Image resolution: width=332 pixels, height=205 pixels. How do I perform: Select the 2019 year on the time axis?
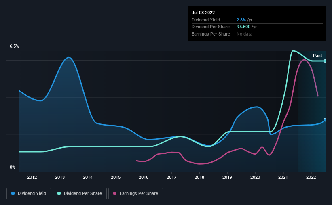coord(227,177)
